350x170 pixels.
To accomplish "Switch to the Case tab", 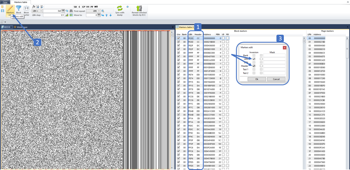I will pos(5,2).
